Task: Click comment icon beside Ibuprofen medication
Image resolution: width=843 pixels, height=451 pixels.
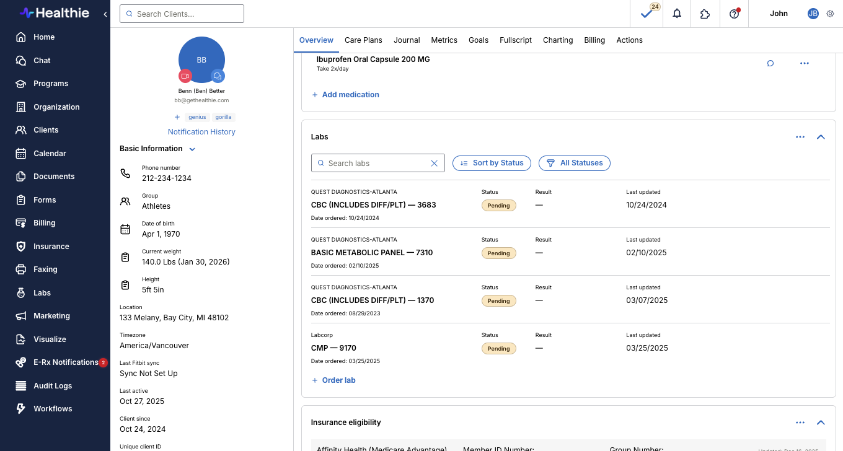Action: pyautogui.click(x=770, y=63)
